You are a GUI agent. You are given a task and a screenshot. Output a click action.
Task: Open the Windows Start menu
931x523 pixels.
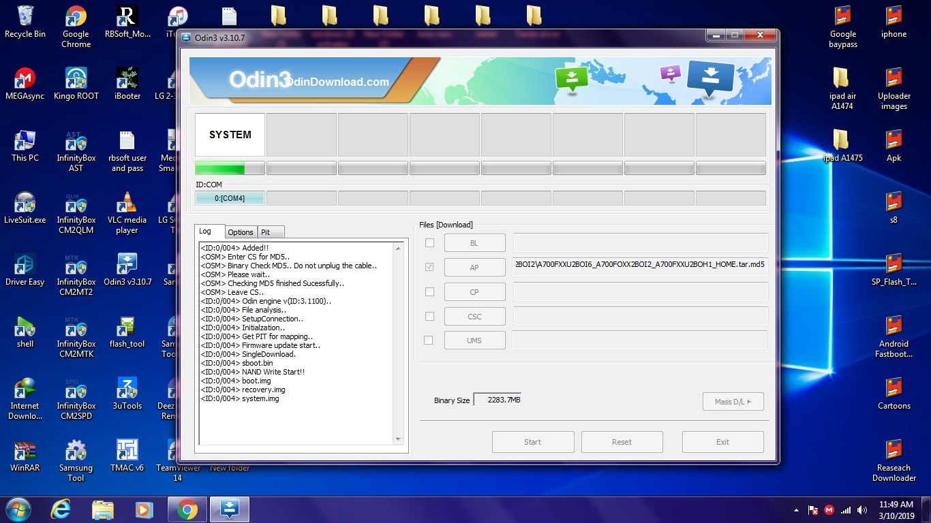point(17,509)
